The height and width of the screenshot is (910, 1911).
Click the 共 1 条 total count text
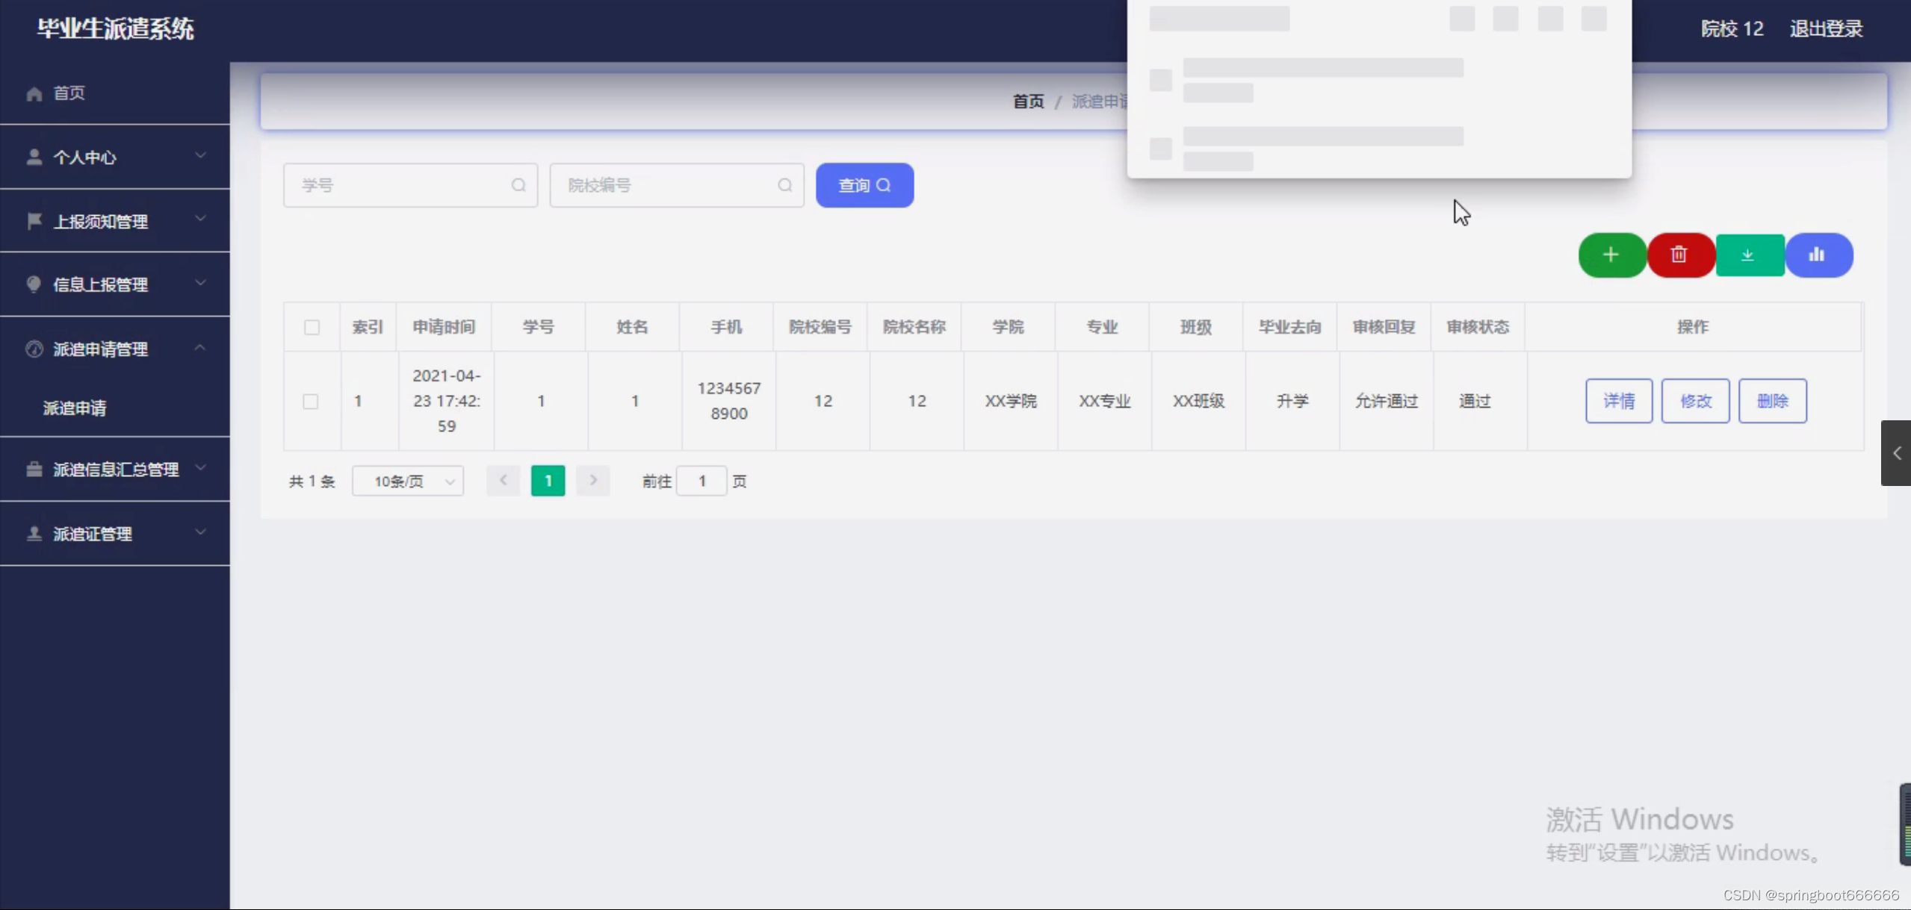(312, 482)
